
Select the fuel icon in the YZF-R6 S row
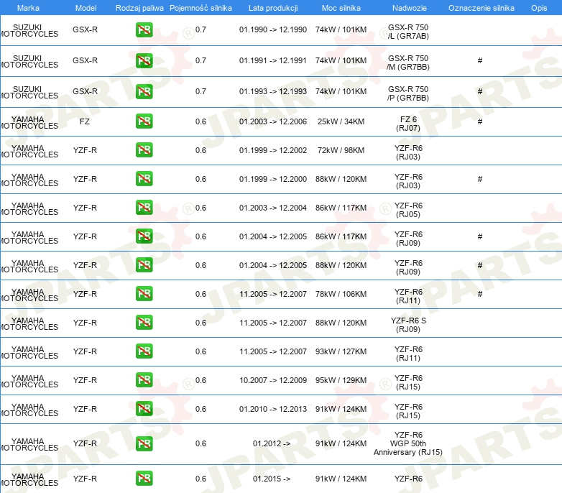pos(144,323)
